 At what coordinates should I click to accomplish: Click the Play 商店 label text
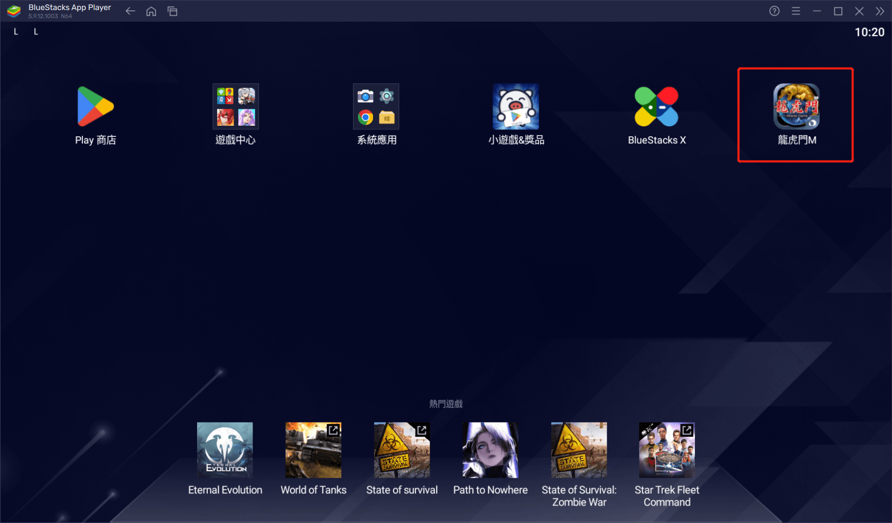(96, 140)
